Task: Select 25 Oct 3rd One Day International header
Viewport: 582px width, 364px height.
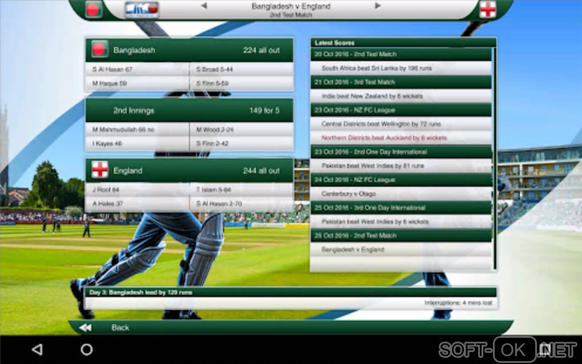Action: 401,208
